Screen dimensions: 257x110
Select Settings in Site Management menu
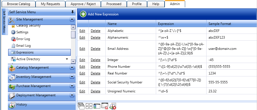coord(22,32)
